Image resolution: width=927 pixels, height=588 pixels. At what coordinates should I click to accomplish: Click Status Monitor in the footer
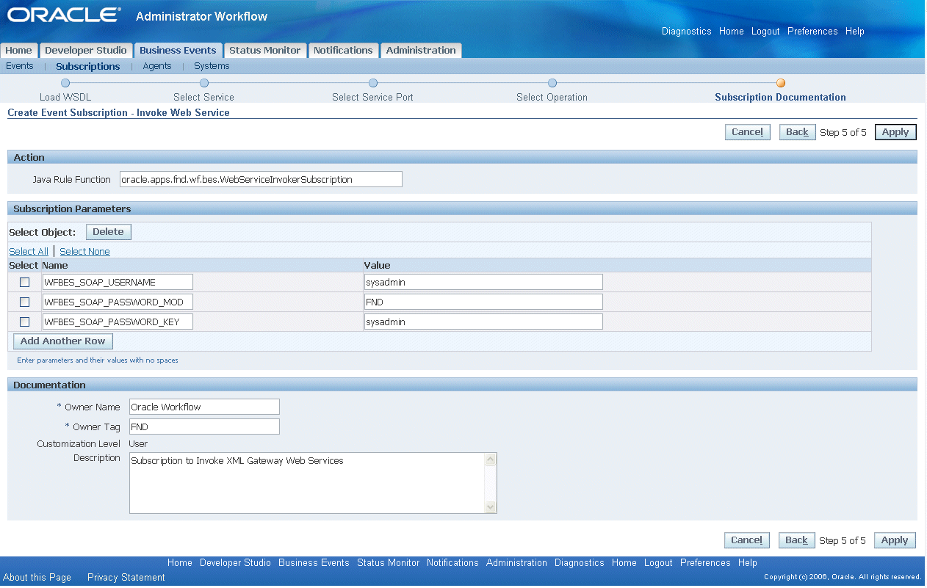[388, 563]
